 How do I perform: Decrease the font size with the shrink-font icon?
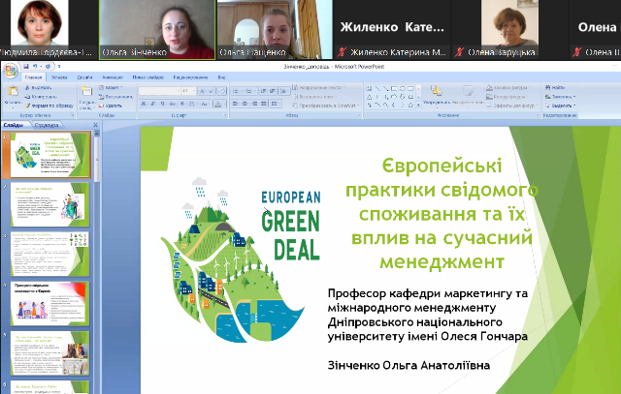(212, 91)
